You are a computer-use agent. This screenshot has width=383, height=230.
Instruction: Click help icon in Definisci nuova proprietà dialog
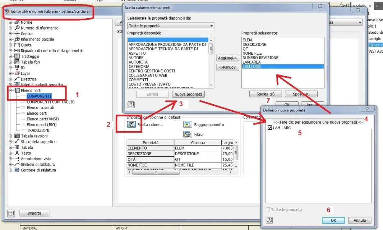(269, 220)
